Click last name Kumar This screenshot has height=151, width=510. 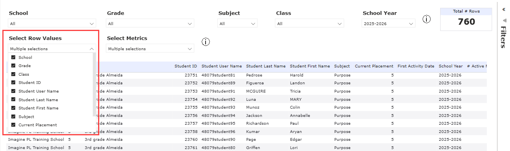click(x=253, y=131)
